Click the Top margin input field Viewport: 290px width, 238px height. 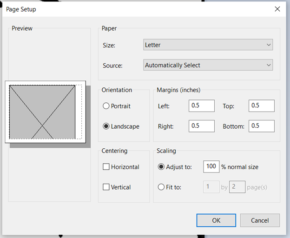click(262, 106)
